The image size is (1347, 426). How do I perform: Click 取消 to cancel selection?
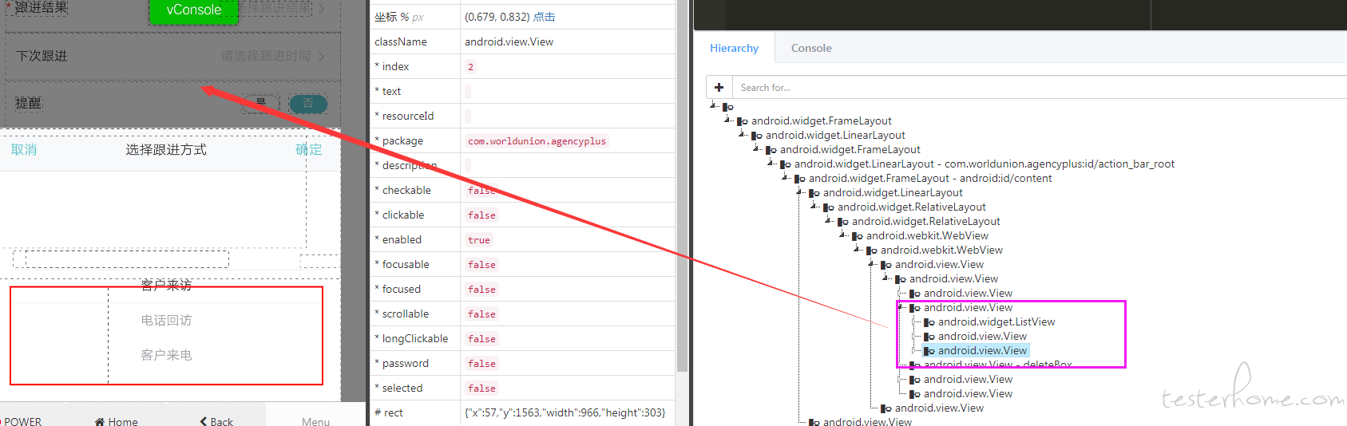coord(24,149)
